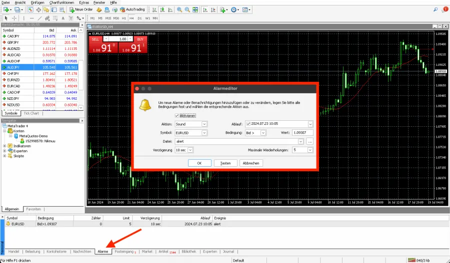The height and width of the screenshot is (263, 450).
Task: Select the trendline drawing tool
Action: 39,18
